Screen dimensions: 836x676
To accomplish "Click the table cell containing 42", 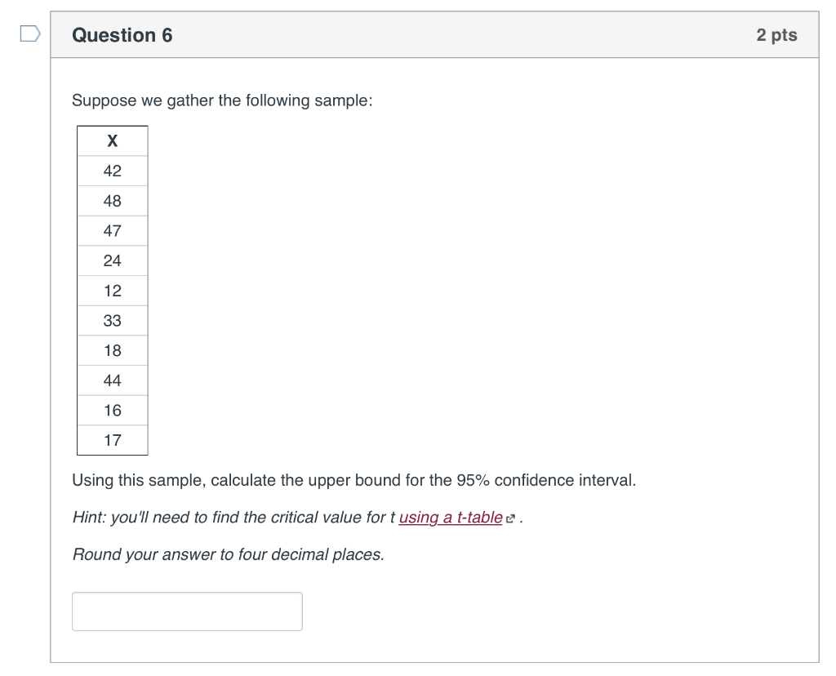I will [112, 171].
